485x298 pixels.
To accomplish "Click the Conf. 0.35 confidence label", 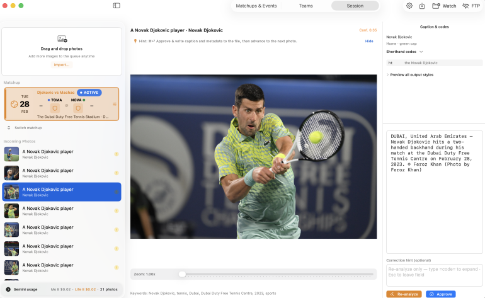I will pos(368,30).
